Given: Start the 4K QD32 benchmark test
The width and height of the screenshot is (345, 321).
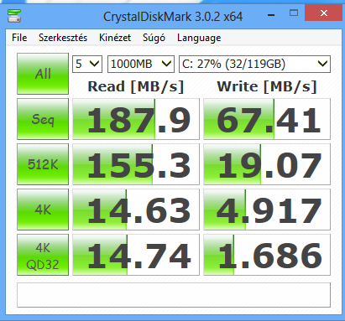Looking at the screenshot, I should (x=43, y=255).
